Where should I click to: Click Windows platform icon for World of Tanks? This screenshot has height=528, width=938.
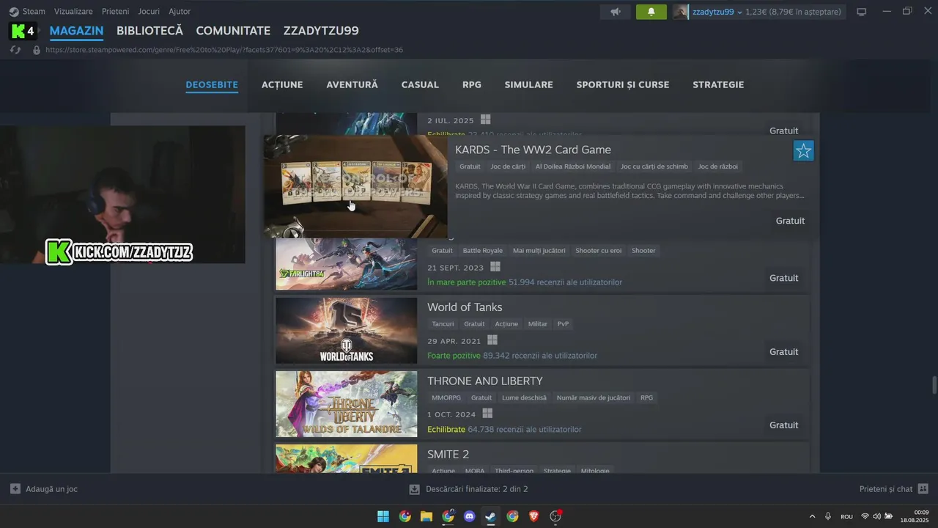(492, 340)
